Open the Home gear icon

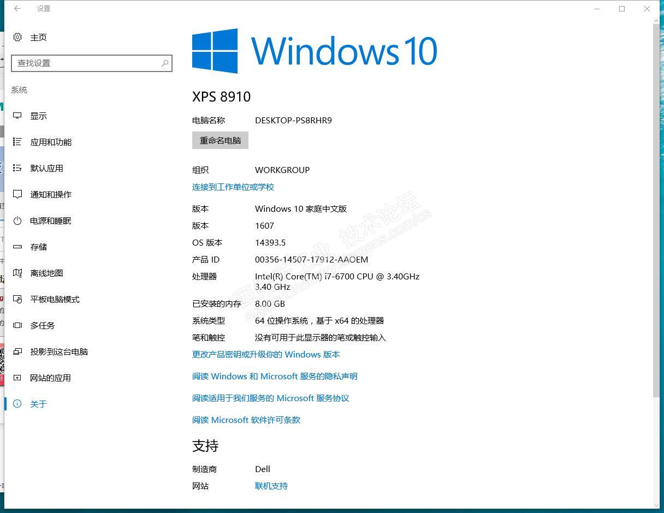pyautogui.click(x=17, y=37)
